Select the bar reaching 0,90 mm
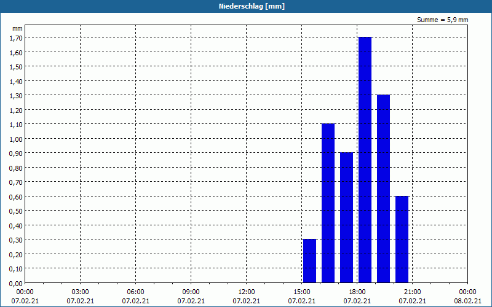Screen dimensions: 492x307 (x=346, y=217)
